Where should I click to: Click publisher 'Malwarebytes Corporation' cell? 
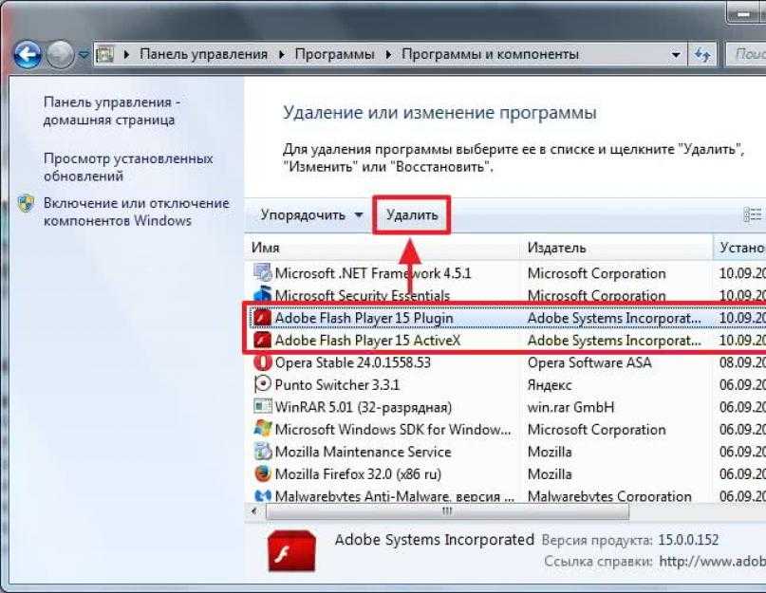pyautogui.click(x=609, y=496)
